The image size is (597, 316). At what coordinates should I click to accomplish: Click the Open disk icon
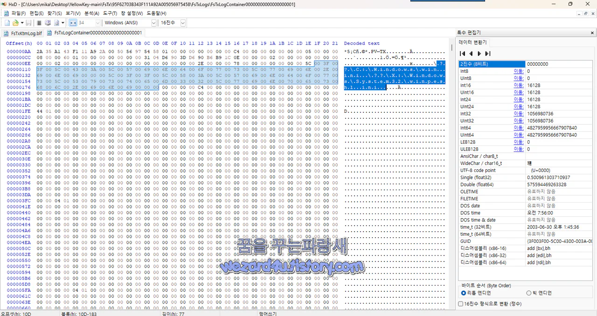(x=48, y=23)
